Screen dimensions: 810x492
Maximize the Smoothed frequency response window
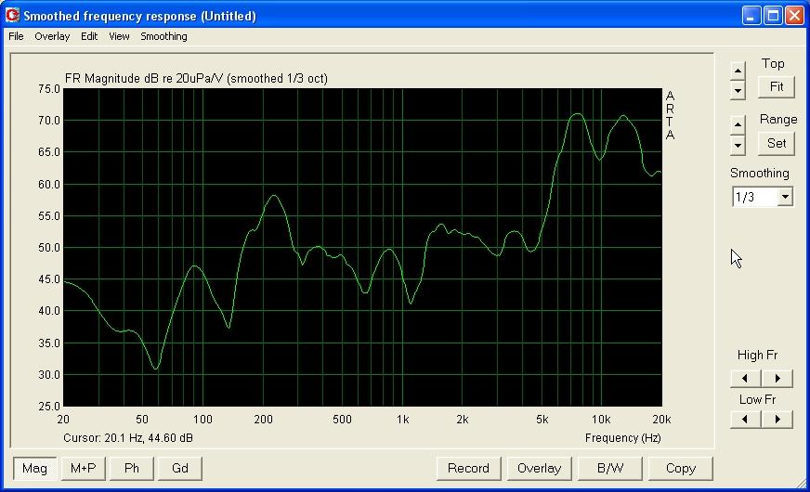coord(774,16)
